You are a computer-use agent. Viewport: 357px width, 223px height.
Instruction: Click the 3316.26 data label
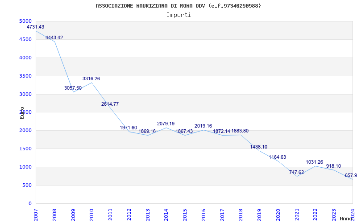point(91,79)
